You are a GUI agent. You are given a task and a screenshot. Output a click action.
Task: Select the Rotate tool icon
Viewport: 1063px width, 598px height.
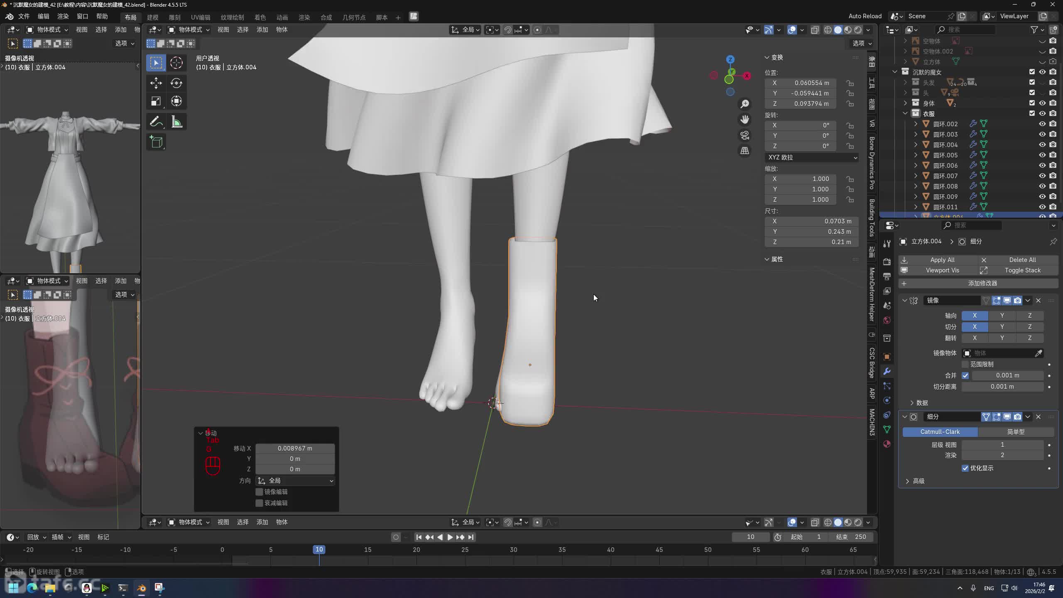pos(176,83)
